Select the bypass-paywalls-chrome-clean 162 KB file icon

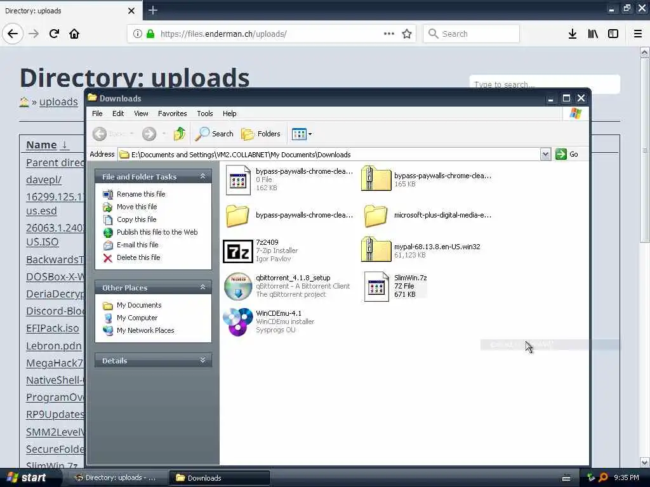pos(238,179)
